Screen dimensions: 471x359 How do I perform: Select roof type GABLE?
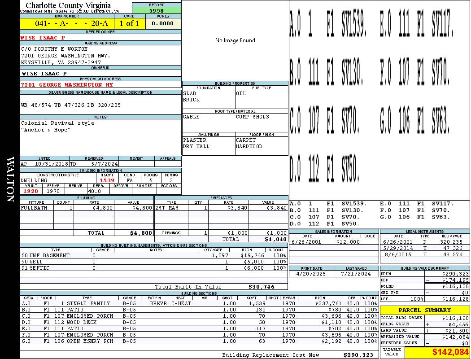[192, 117]
